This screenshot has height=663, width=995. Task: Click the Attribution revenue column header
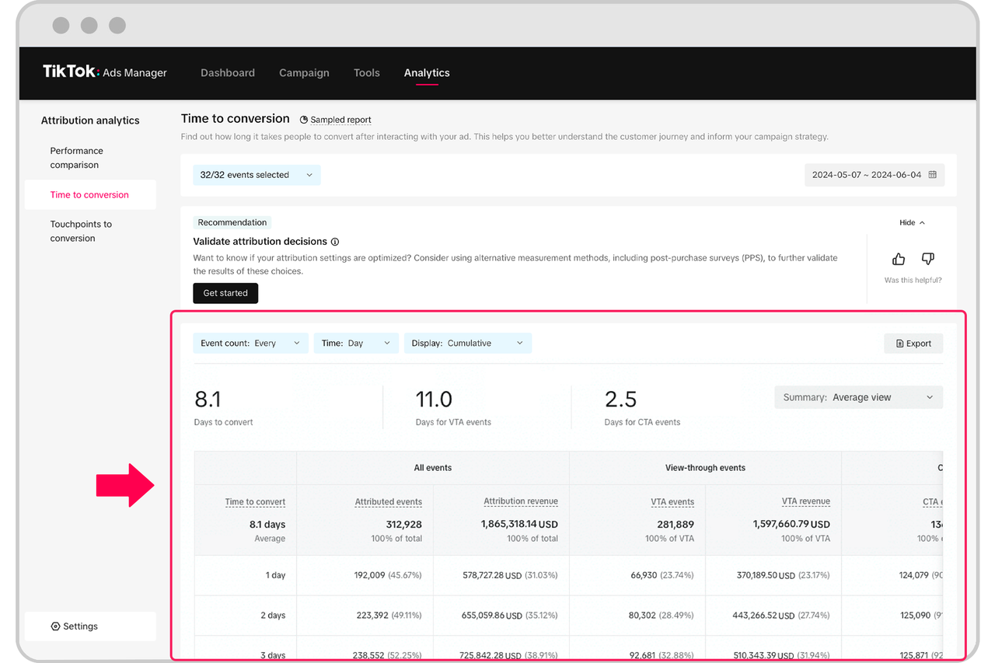[x=521, y=501]
